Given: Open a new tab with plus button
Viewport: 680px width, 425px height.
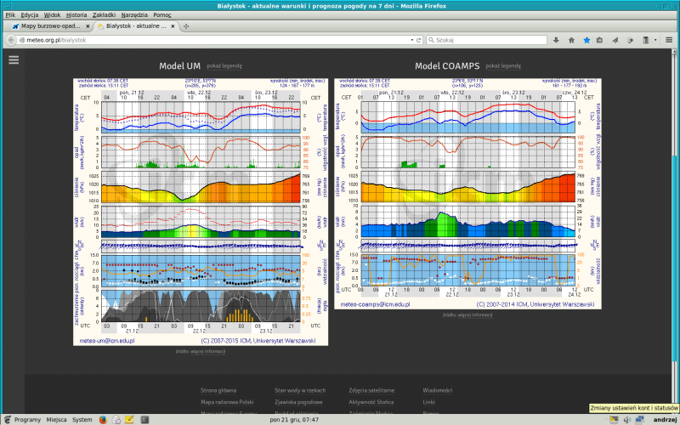Looking at the screenshot, I should point(186,27).
